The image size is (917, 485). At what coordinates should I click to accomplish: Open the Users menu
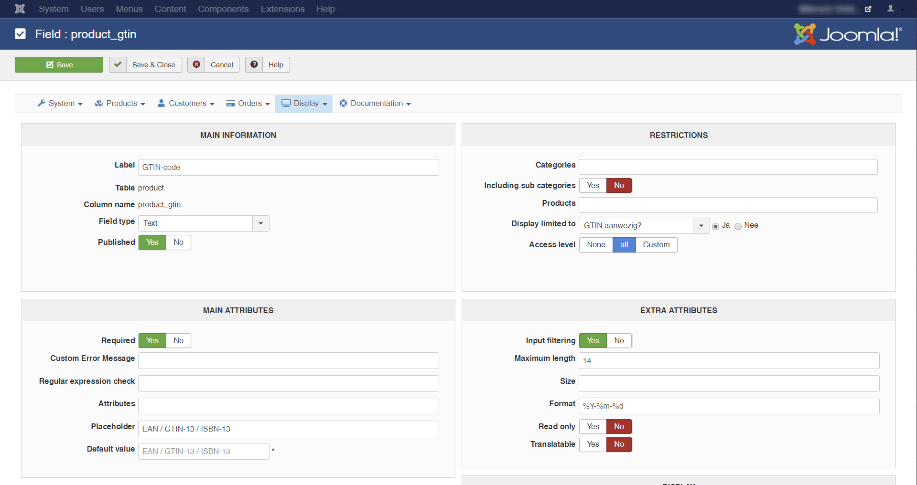[x=92, y=9]
